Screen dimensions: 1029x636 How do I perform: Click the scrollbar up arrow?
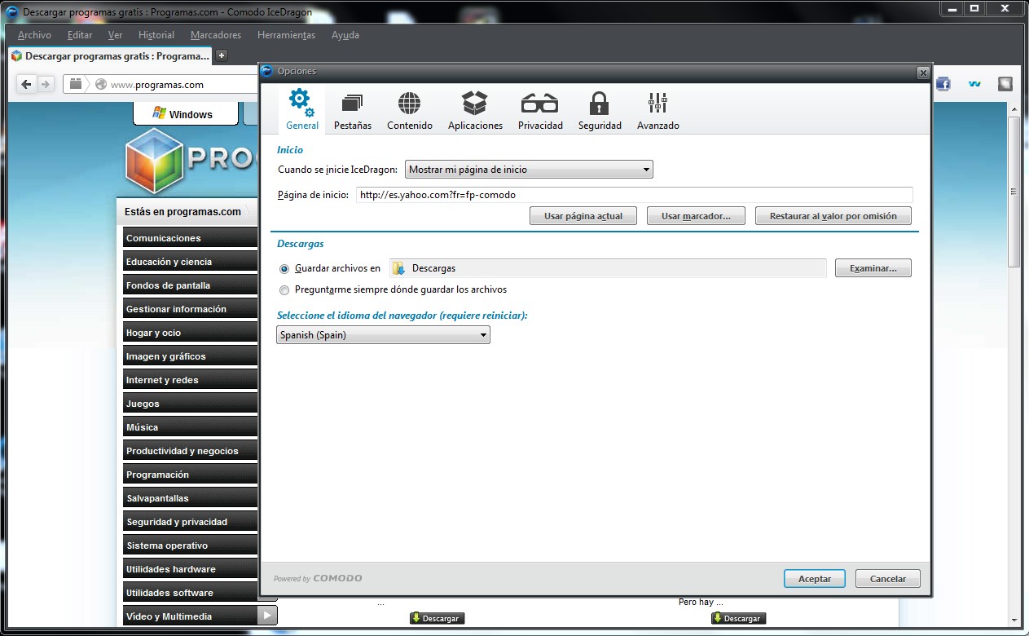click(x=1014, y=108)
